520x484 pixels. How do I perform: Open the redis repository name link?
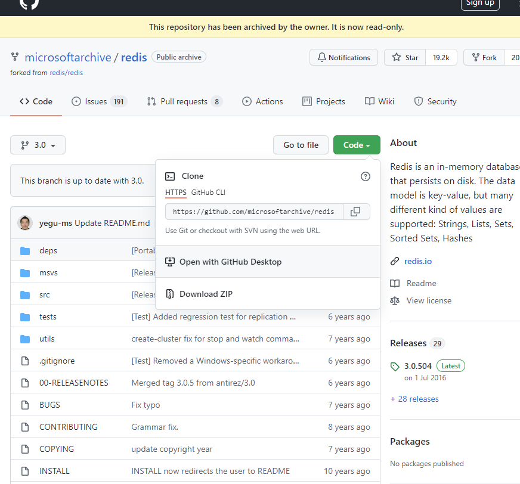pyautogui.click(x=134, y=57)
